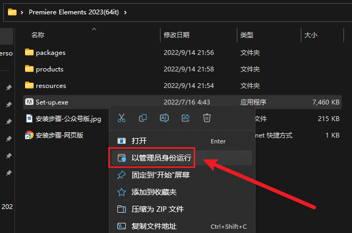Viewport: 352px width, 233px height.
Task: Expand chevron before Premiere Elements 2023(64it)
Action: click(22, 12)
